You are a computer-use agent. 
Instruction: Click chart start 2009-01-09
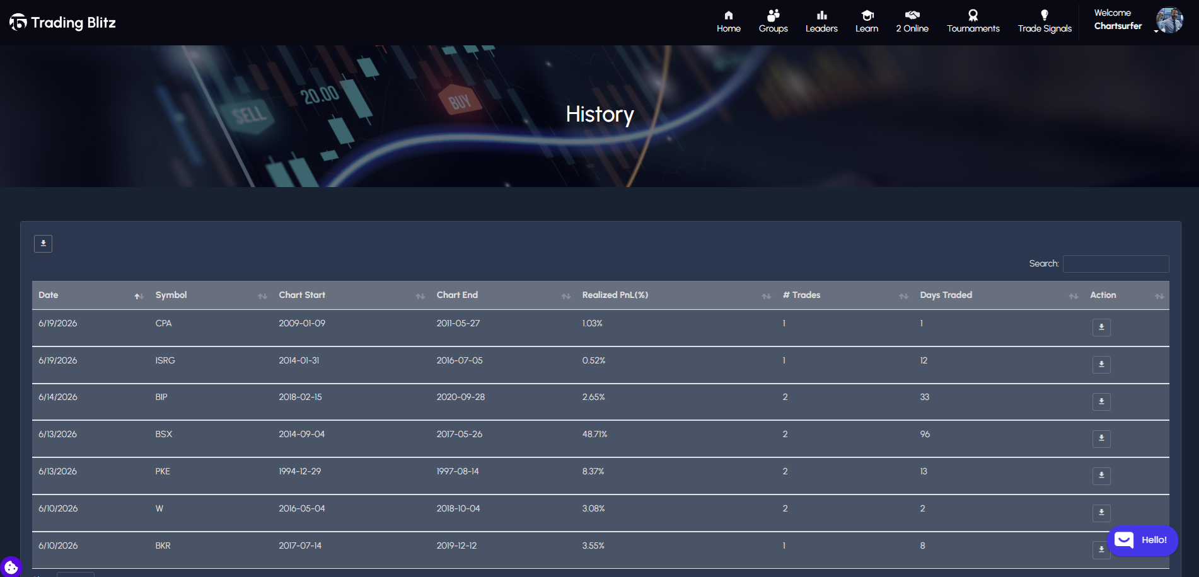[x=302, y=323]
